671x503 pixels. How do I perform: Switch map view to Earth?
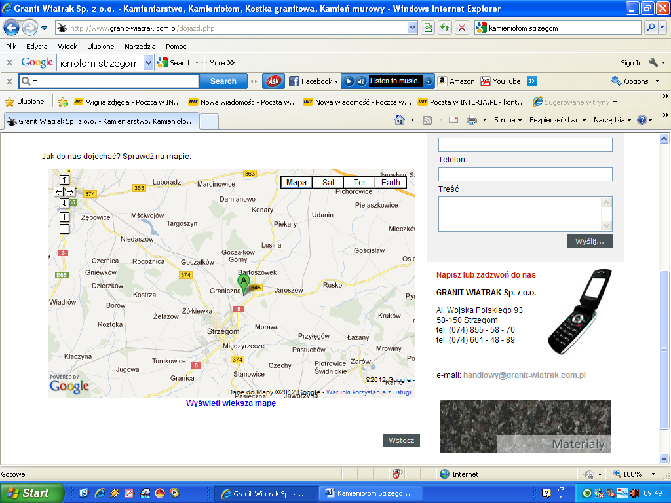(x=391, y=183)
